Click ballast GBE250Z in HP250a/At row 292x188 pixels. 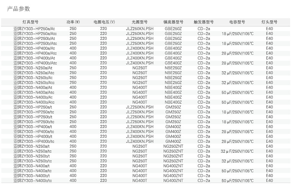[173, 29]
